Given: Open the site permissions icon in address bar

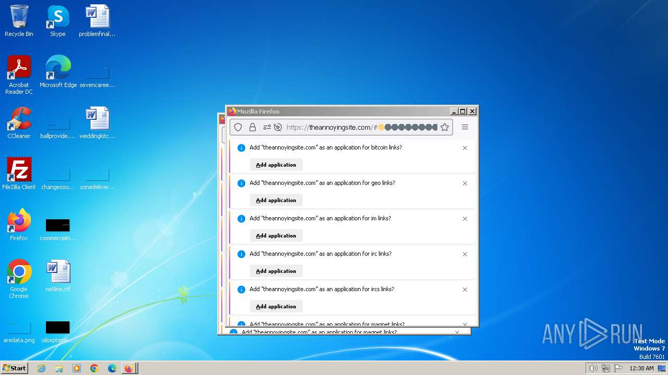Looking at the screenshot, I should tap(267, 127).
